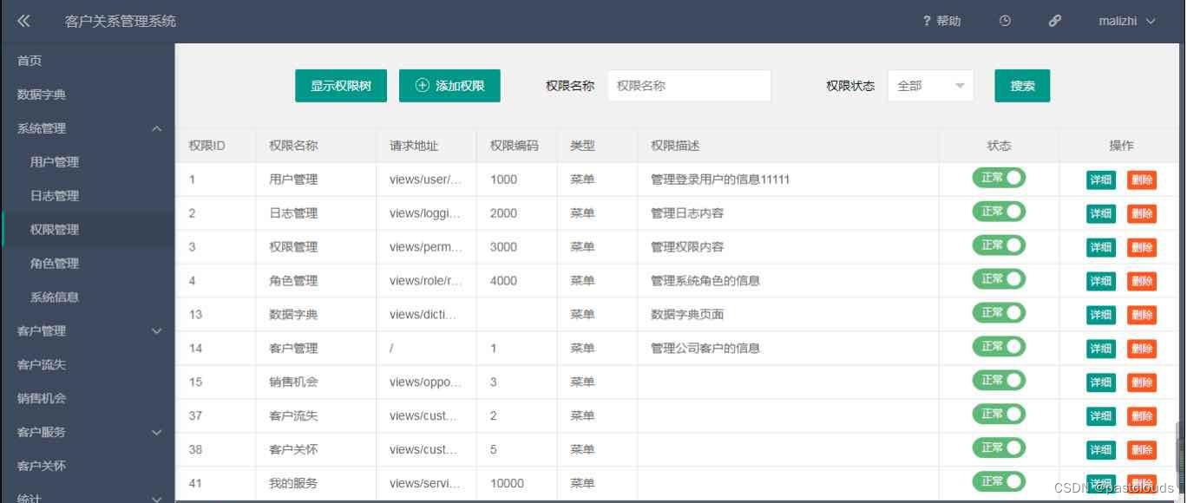Open 系统信息 in the sidebar
The height and width of the screenshot is (503, 1187).
(x=87, y=297)
